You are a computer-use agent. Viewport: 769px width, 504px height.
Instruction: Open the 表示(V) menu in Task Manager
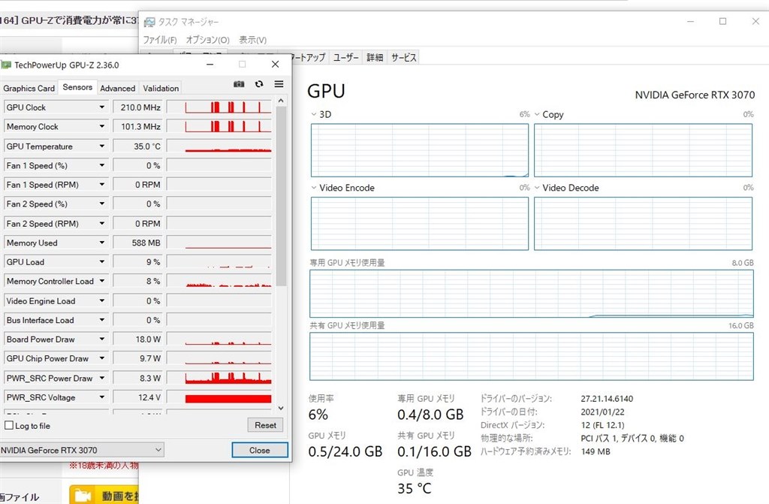[252, 40]
